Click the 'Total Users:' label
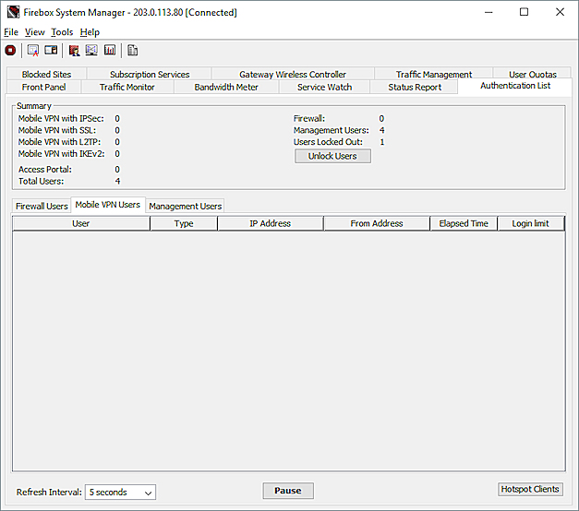 pyautogui.click(x=41, y=181)
